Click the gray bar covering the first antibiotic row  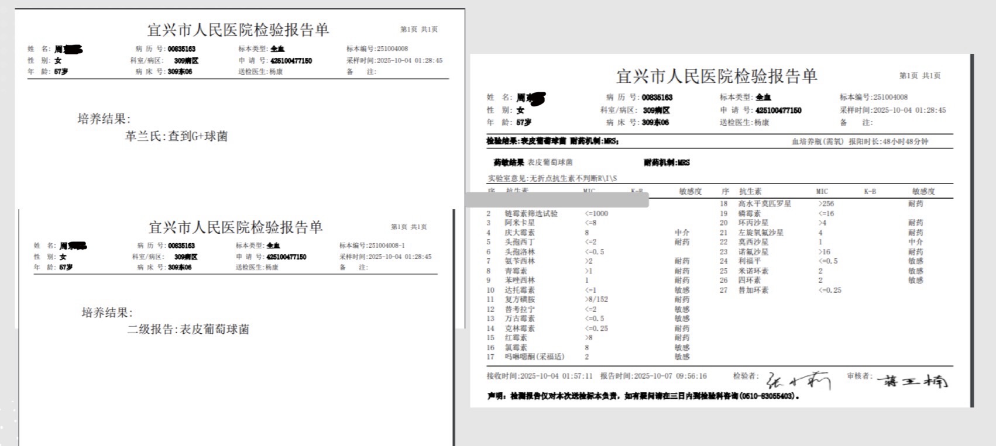click(x=557, y=200)
